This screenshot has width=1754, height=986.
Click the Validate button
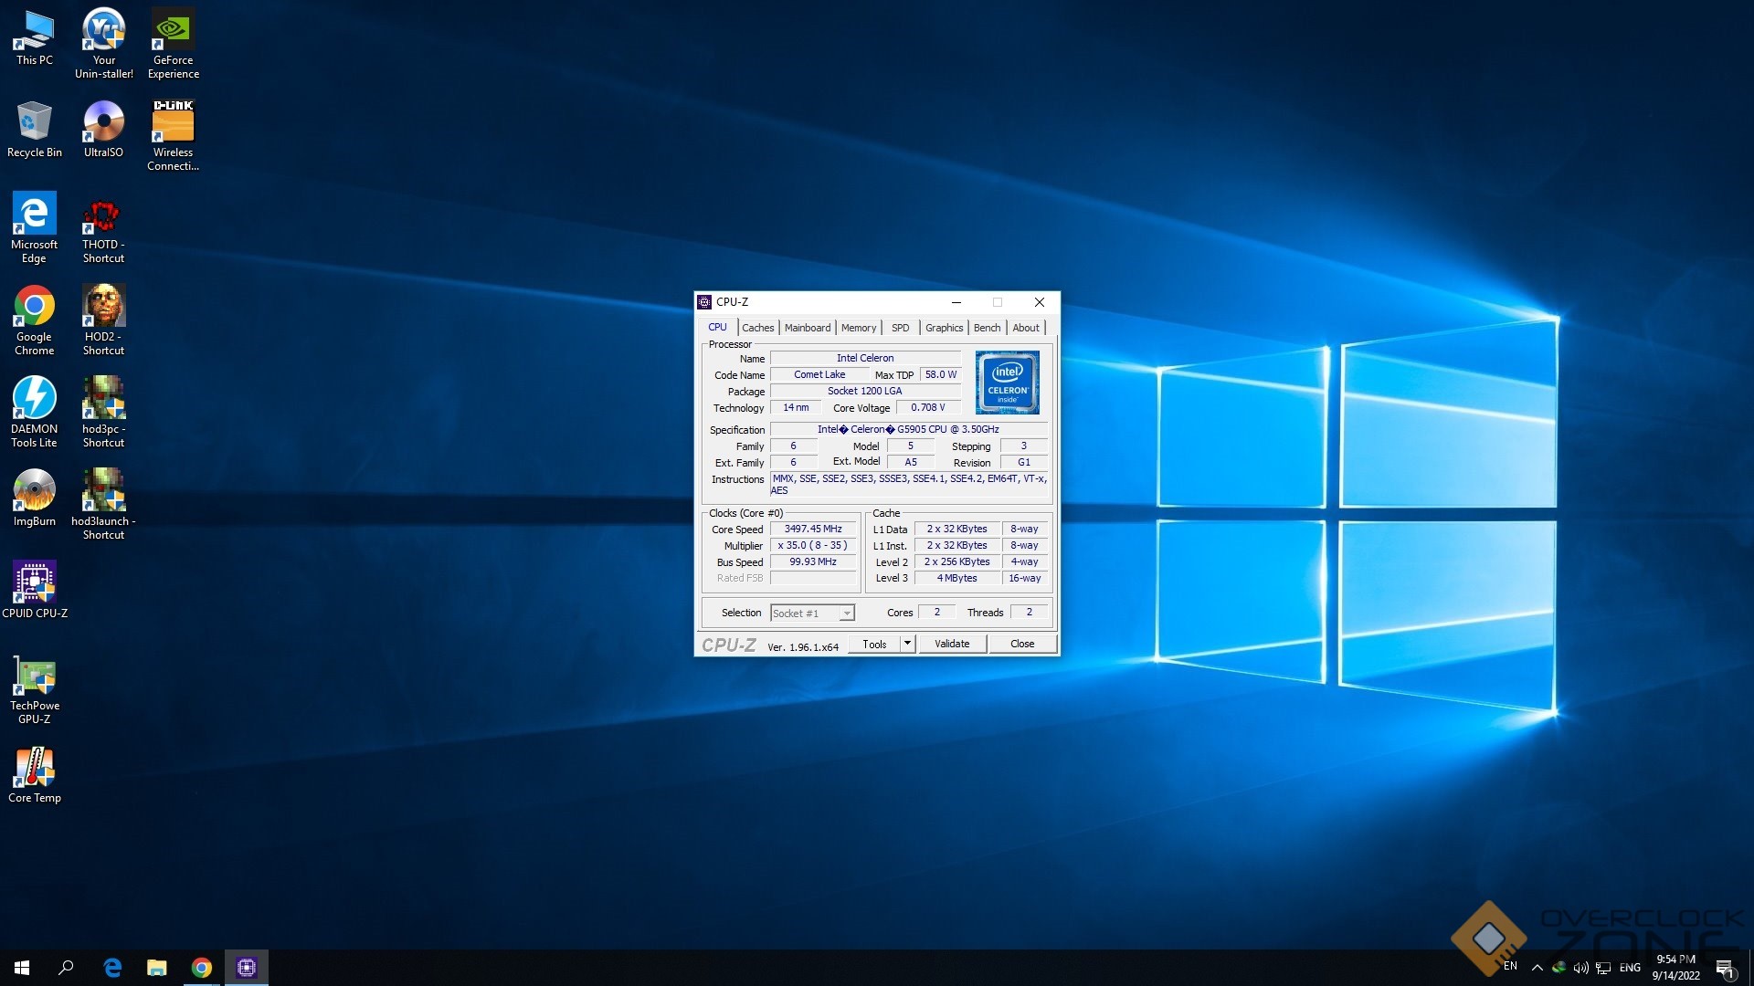pyautogui.click(x=951, y=644)
